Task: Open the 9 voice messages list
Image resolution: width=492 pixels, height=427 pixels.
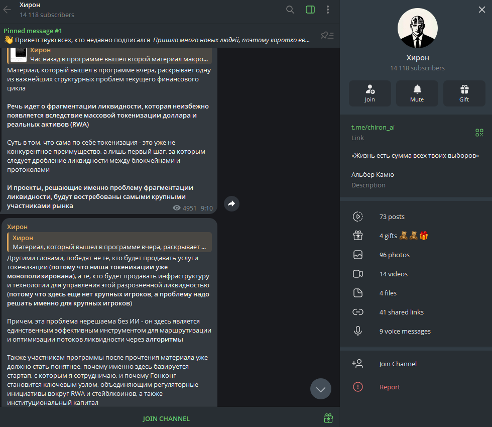Action: 416,331
